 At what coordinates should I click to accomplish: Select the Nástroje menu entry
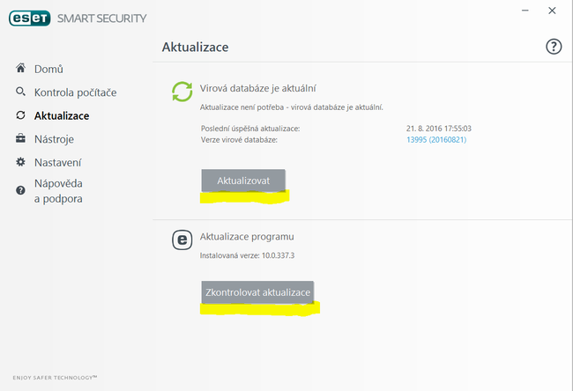click(x=54, y=139)
